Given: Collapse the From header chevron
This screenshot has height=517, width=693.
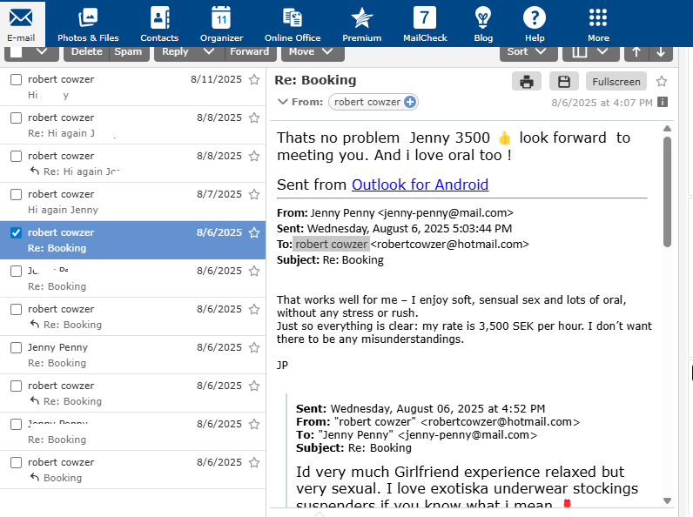Looking at the screenshot, I should (282, 102).
